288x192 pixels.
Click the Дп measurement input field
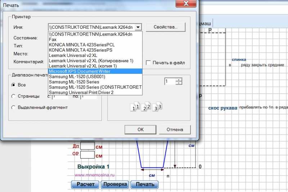click(87, 146)
